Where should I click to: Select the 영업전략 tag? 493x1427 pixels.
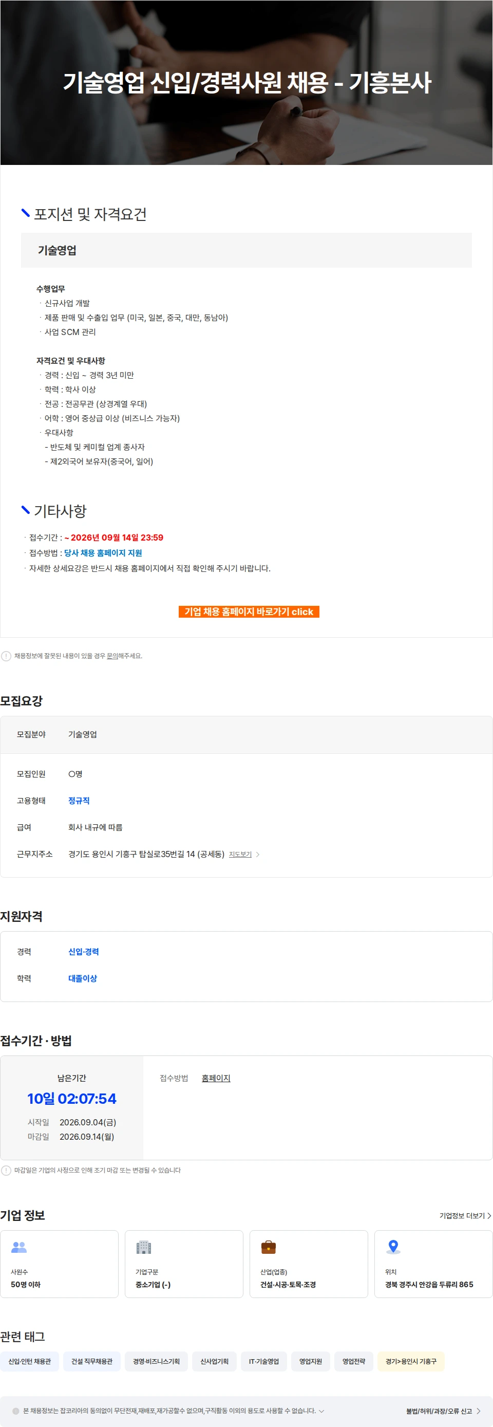pos(353,1361)
